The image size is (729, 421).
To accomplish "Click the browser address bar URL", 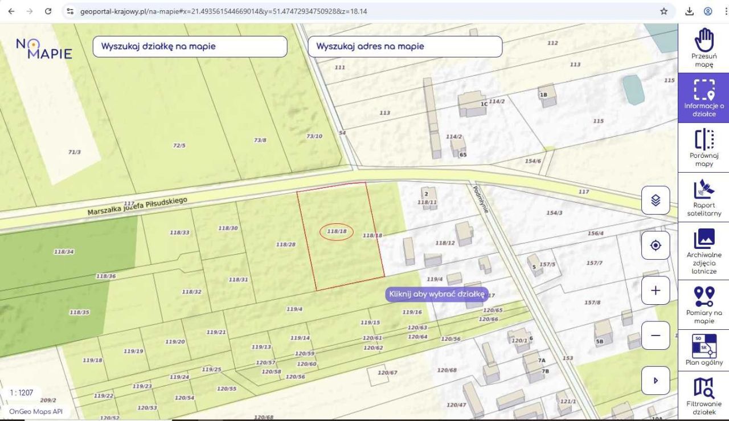I will tap(224, 11).
